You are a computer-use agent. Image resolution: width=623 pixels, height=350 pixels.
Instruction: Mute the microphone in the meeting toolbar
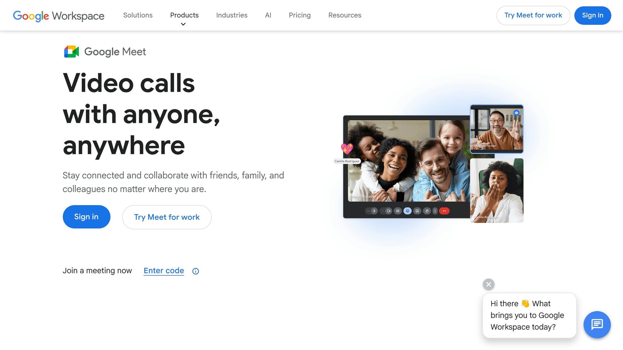pos(374,211)
